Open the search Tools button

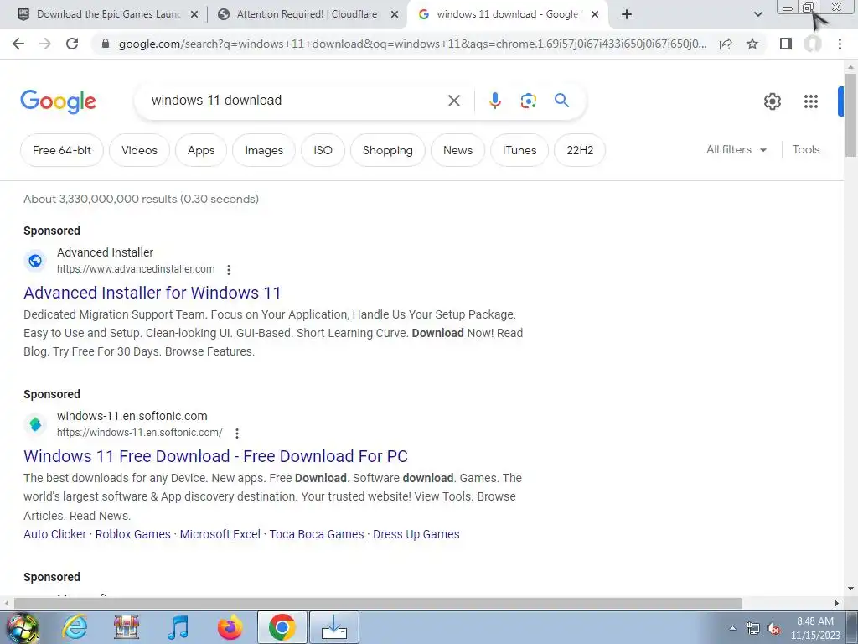806,149
